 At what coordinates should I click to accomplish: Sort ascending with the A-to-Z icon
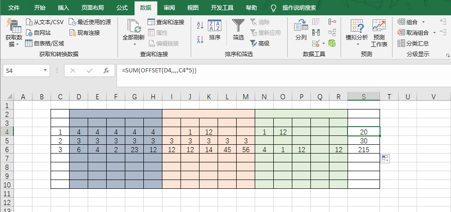click(x=200, y=26)
